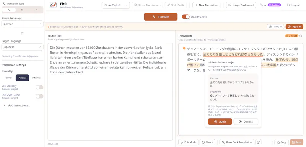
Task: Click the Unlimited plan badge
Action: pos(274,5)
